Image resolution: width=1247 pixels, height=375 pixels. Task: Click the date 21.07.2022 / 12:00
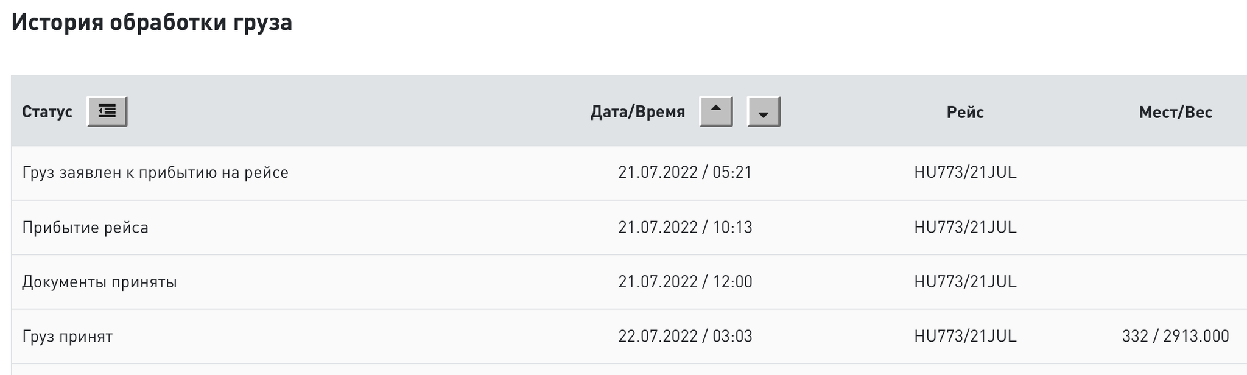click(x=685, y=282)
